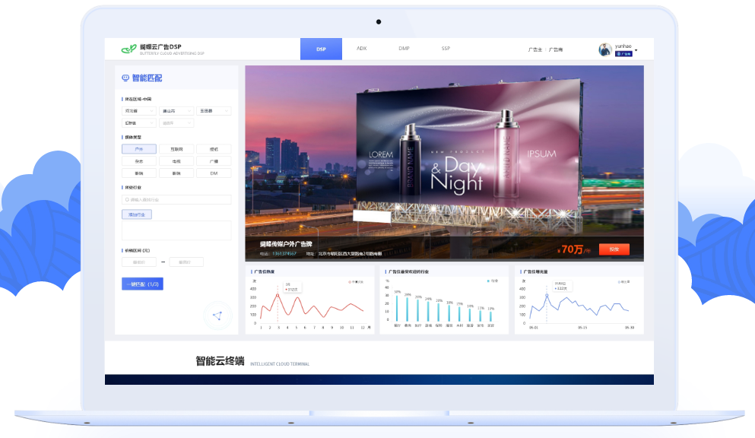
Task: Click the red peak marker on heat chart
Action: point(278,295)
